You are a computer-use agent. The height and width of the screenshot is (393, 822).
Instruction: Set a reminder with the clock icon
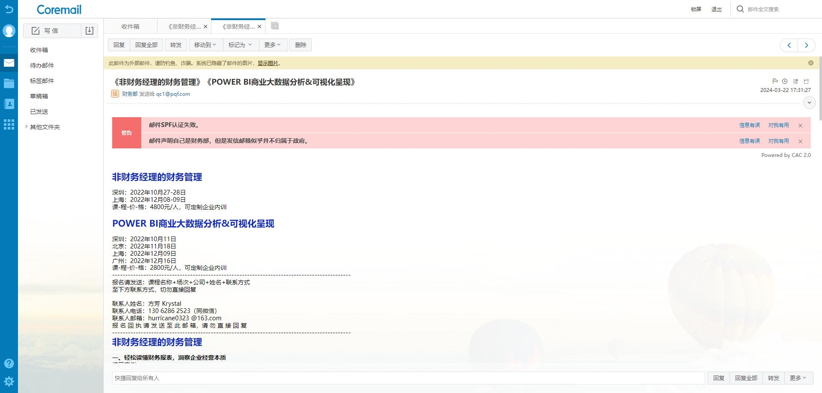pyautogui.click(x=785, y=81)
